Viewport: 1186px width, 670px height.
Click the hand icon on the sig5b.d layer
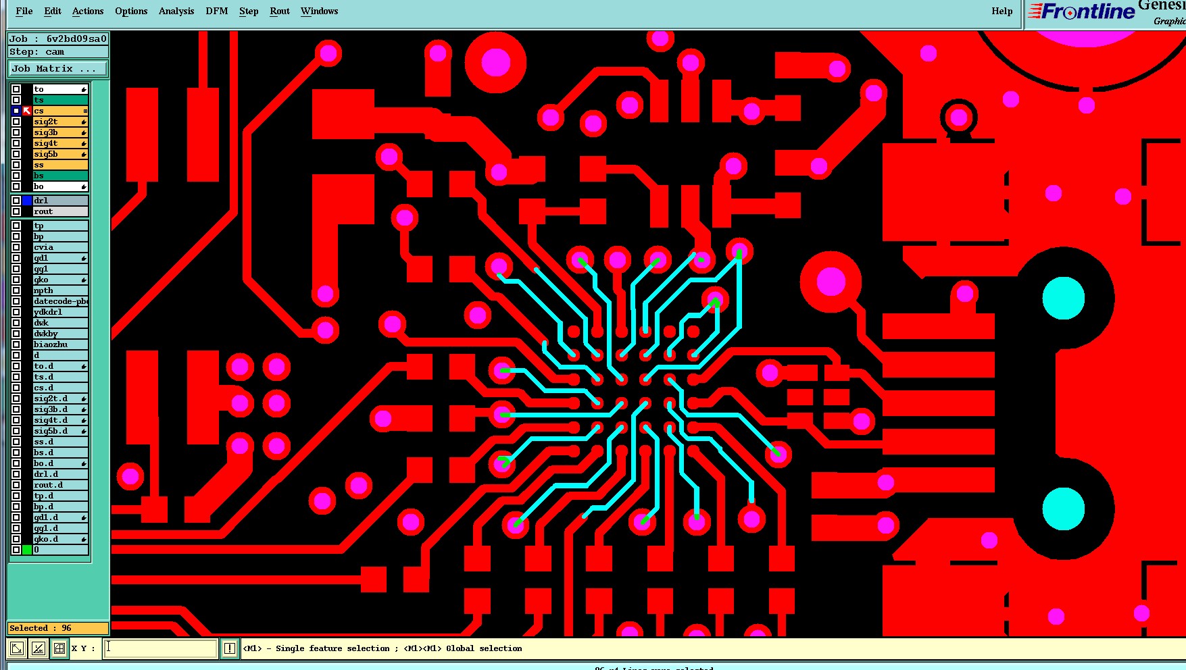pos(84,431)
